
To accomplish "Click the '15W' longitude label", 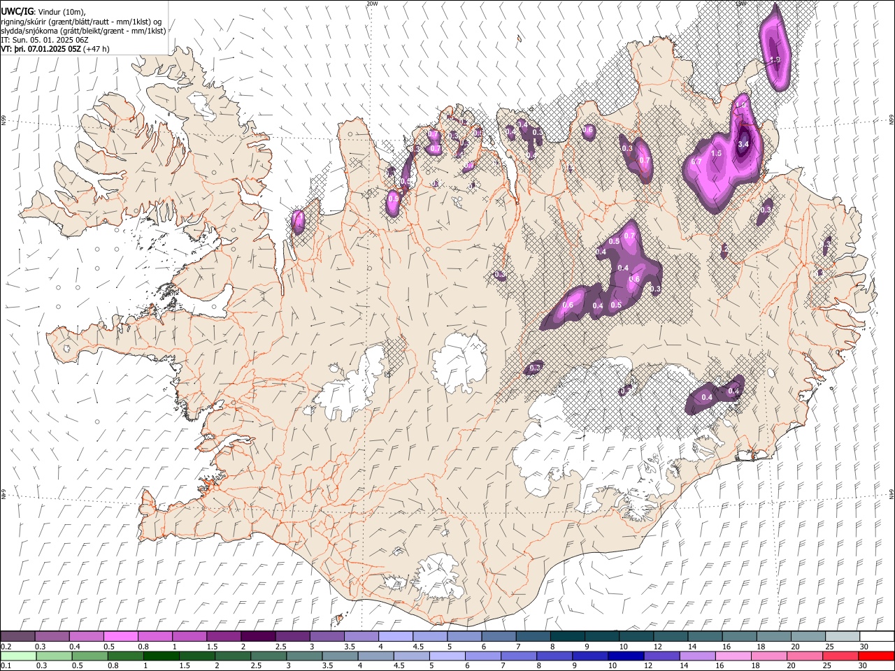I will (x=741, y=3).
